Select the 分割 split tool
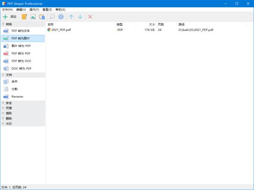Image resolution: width=254 pixels, height=190 pixels. point(23,89)
